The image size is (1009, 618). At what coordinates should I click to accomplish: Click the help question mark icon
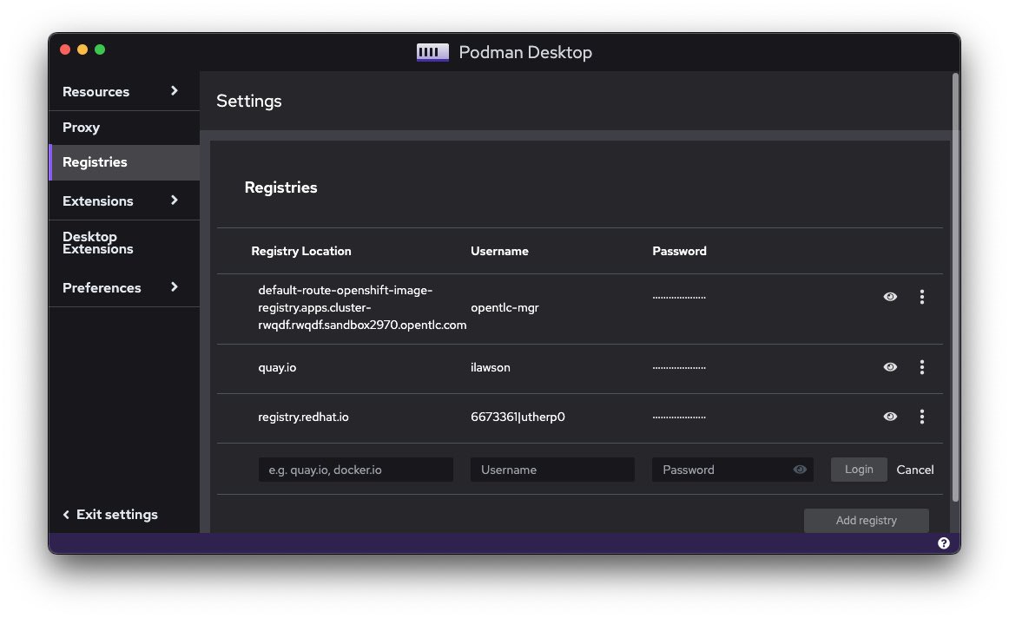click(x=944, y=543)
